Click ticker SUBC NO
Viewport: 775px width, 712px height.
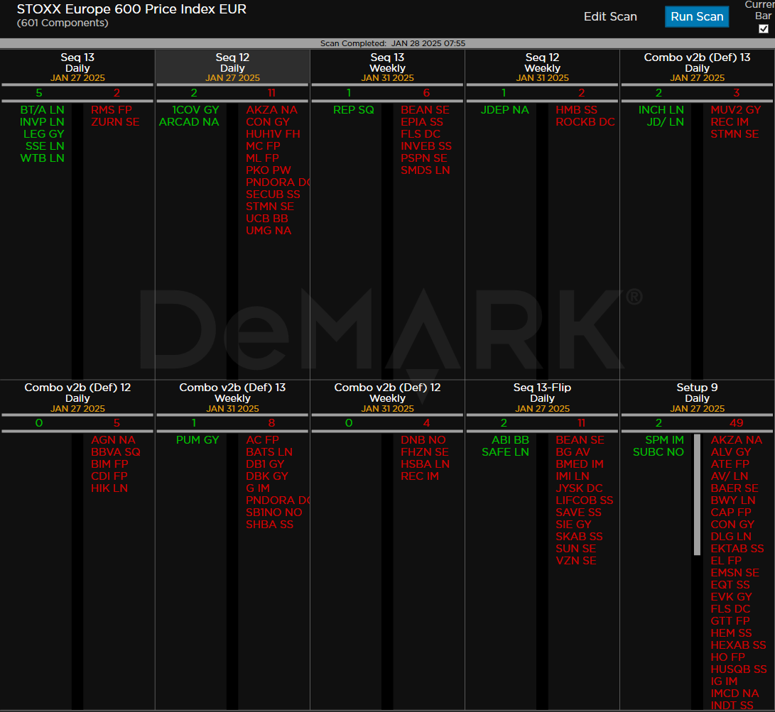659,452
